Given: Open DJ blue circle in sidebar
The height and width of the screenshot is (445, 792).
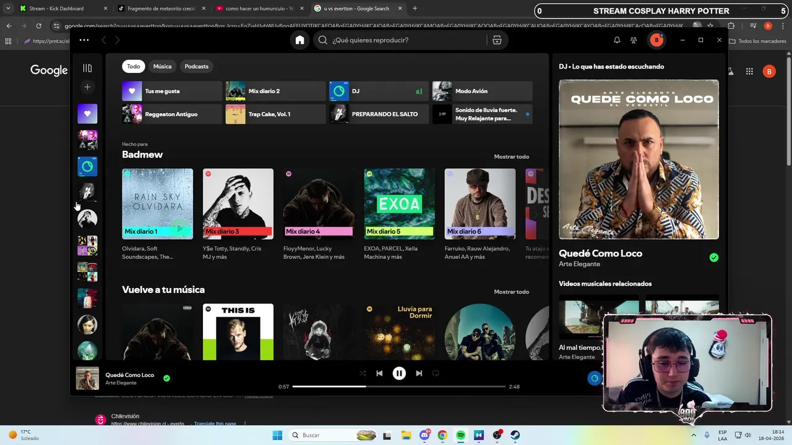Looking at the screenshot, I should tap(87, 166).
